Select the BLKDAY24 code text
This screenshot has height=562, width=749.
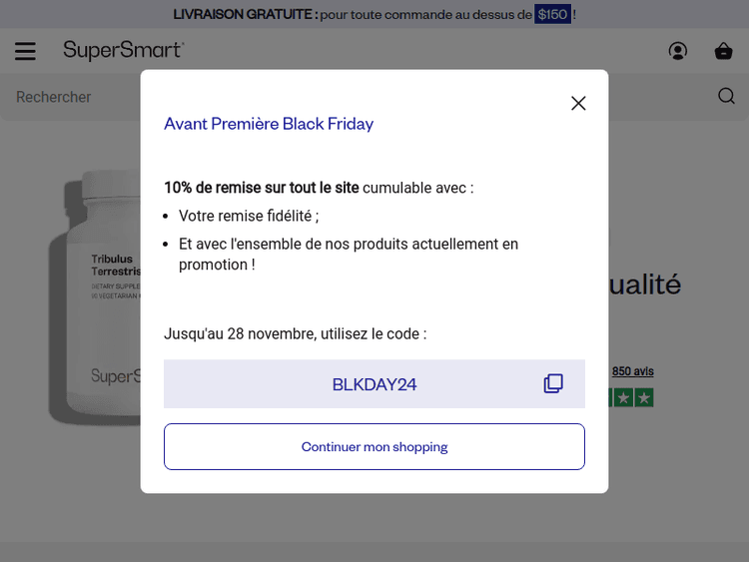pos(374,384)
